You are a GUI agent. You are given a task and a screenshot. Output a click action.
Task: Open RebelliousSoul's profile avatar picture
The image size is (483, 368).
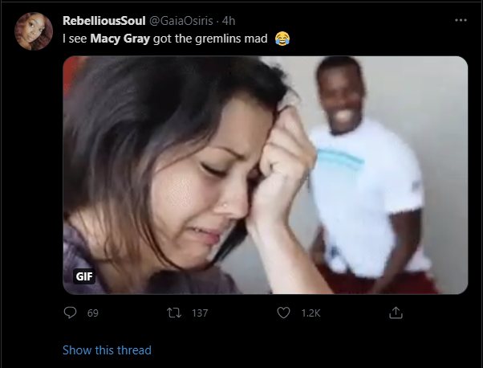click(x=34, y=31)
